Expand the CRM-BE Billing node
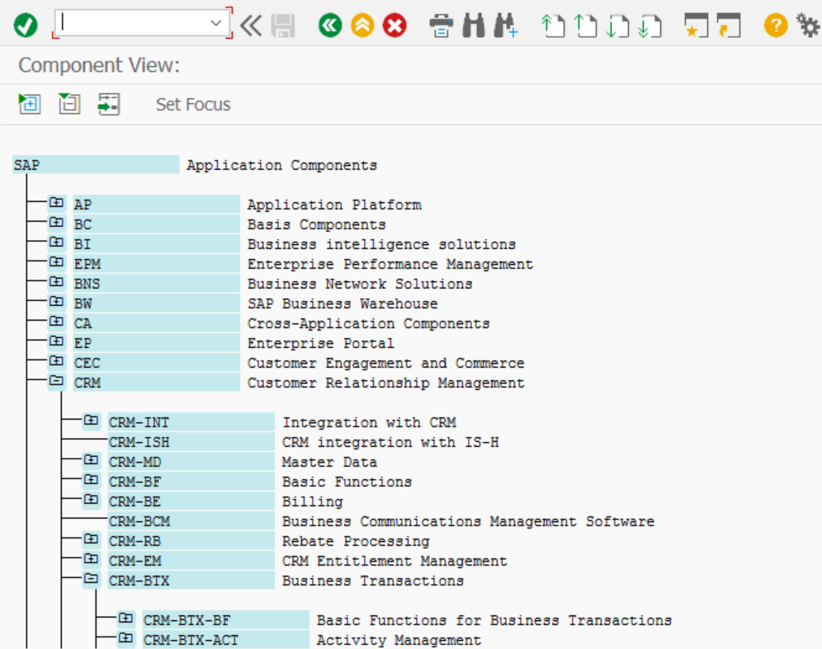The width and height of the screenshot is (822, 649). click(91, 500)
